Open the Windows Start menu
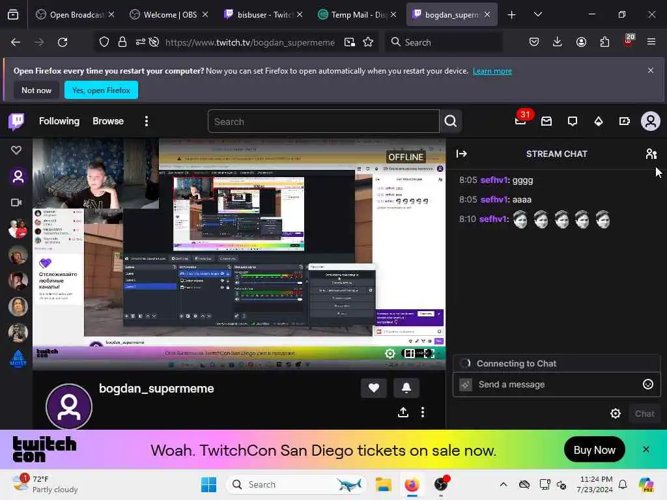Image resolution: width=667 pixels, height=500 pixels. pyautogui.click(x=208, y=484)
